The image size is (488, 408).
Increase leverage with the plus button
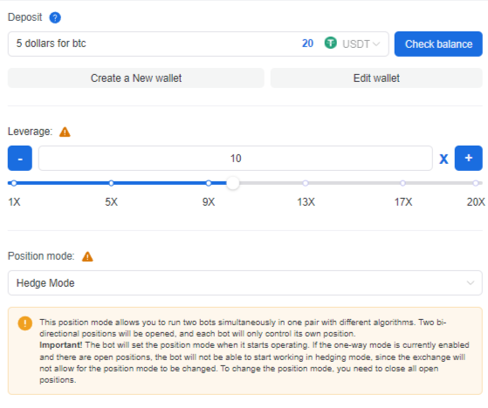tap(469, 158)
